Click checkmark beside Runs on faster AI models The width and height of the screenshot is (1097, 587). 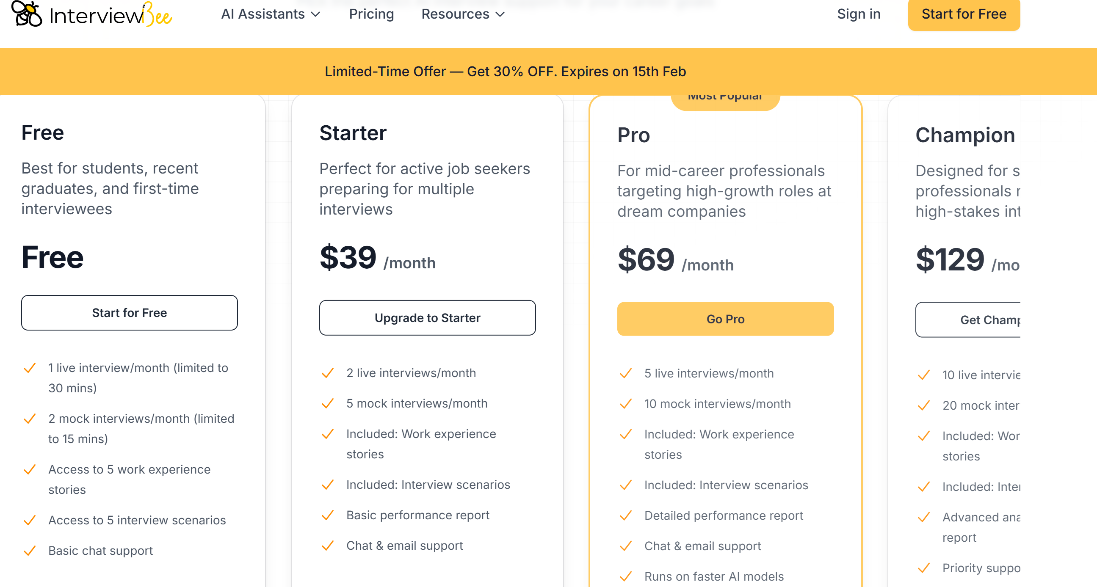click(x=626, y=576)
